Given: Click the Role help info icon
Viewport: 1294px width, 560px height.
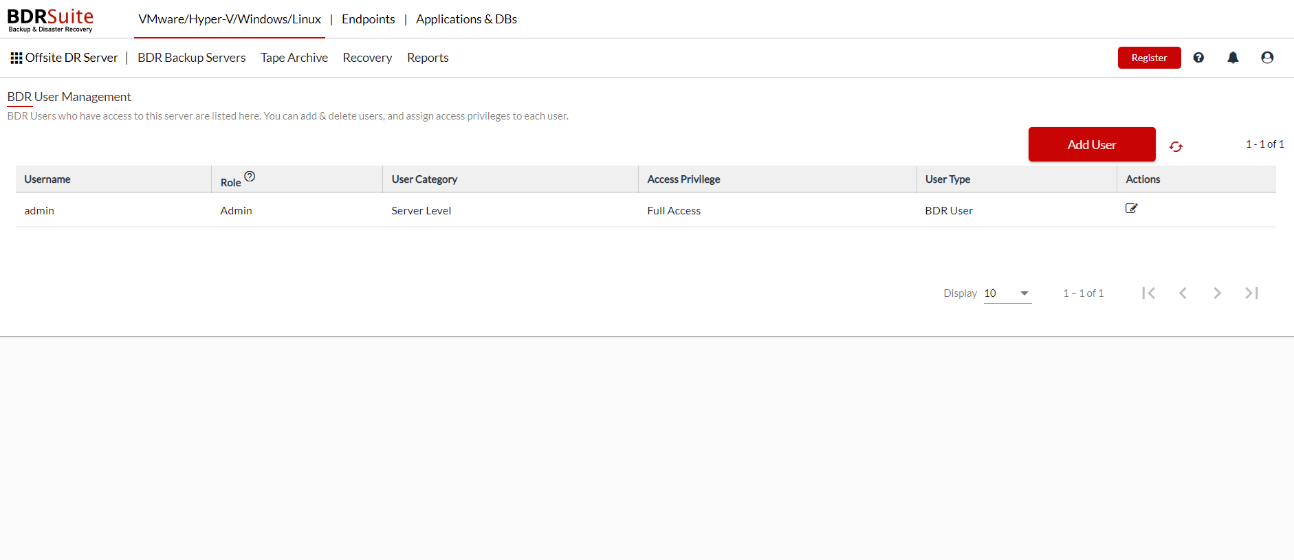Looking at the screenshot, I should tap(250, 177).
